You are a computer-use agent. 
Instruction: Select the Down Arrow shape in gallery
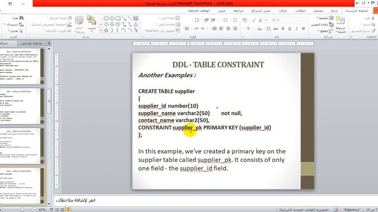pyautogui.click(x=112, y=24)
